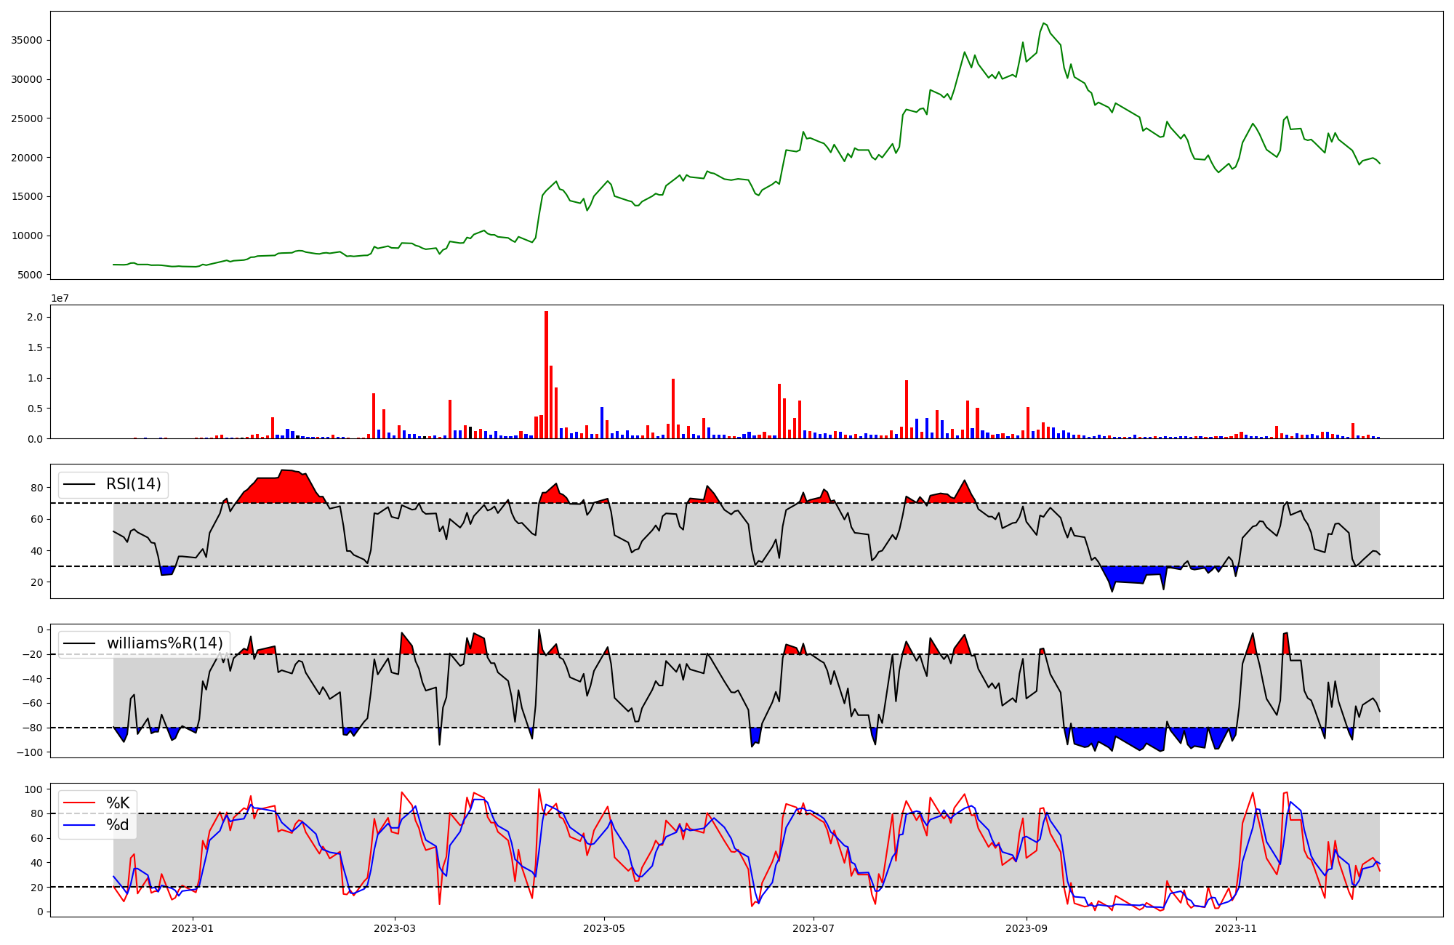1454x945 pixels.
Task: Click the 5000 price axis tick label
Action: click(x=29, y=275)
